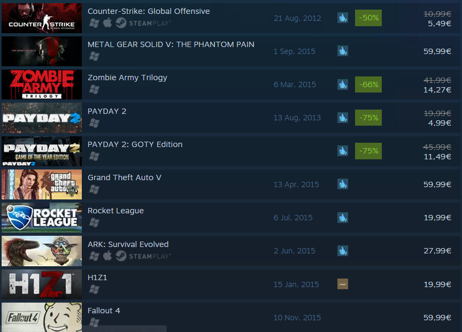The width and height of the screenshot is (462, 332).
Task: Open the Grand Theft Auto V title link
Action: pyautogui.click(x=125, y=177)
